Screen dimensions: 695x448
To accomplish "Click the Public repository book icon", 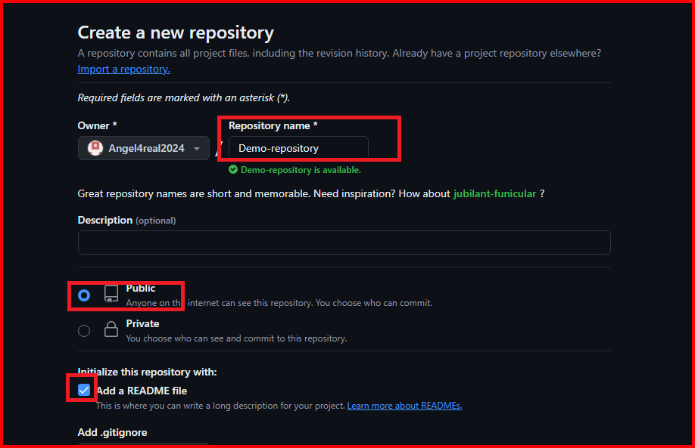I will coord(111,294).
